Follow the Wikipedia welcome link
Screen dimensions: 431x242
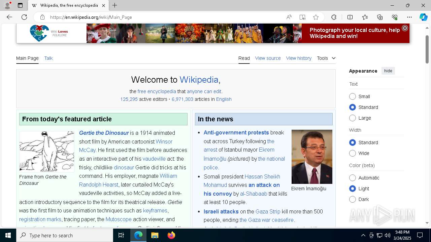(x=199, y=80)
